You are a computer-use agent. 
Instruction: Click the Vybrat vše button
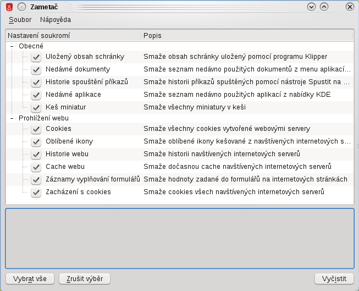pos(30,279)
